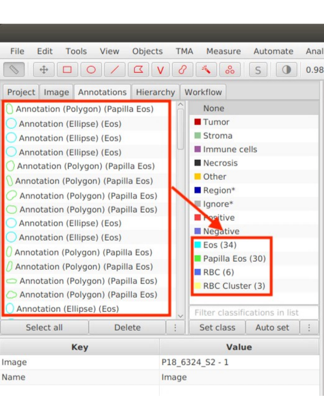Toggle Selection mode (S) button

258,70
